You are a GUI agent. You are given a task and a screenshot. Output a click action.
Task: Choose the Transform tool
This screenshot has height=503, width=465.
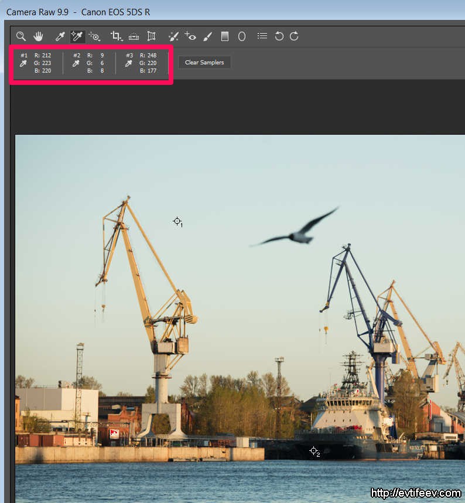[x=152, y=36]
